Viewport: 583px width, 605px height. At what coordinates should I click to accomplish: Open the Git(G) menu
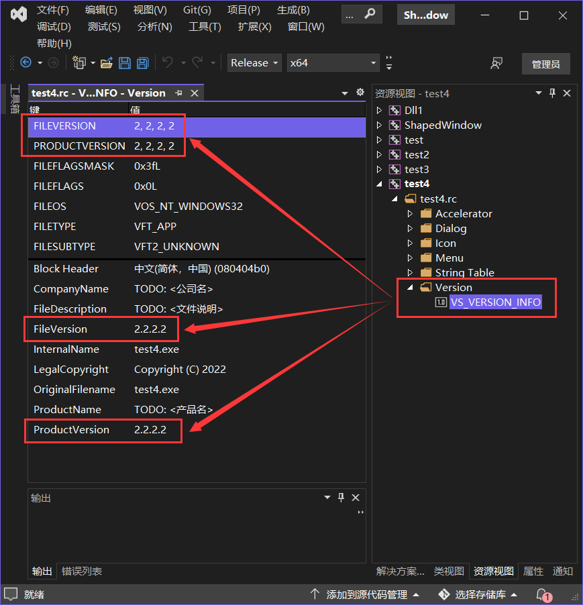[197, 10]
